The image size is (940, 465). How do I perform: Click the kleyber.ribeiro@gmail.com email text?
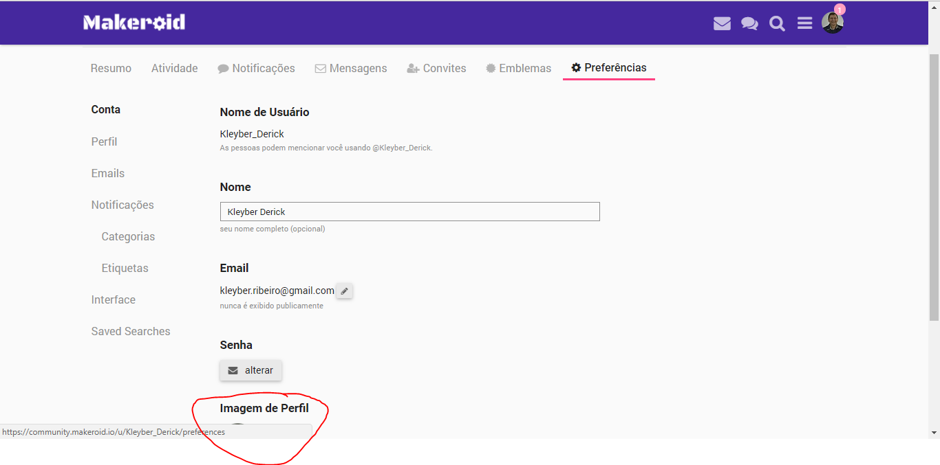pos(277,291)
